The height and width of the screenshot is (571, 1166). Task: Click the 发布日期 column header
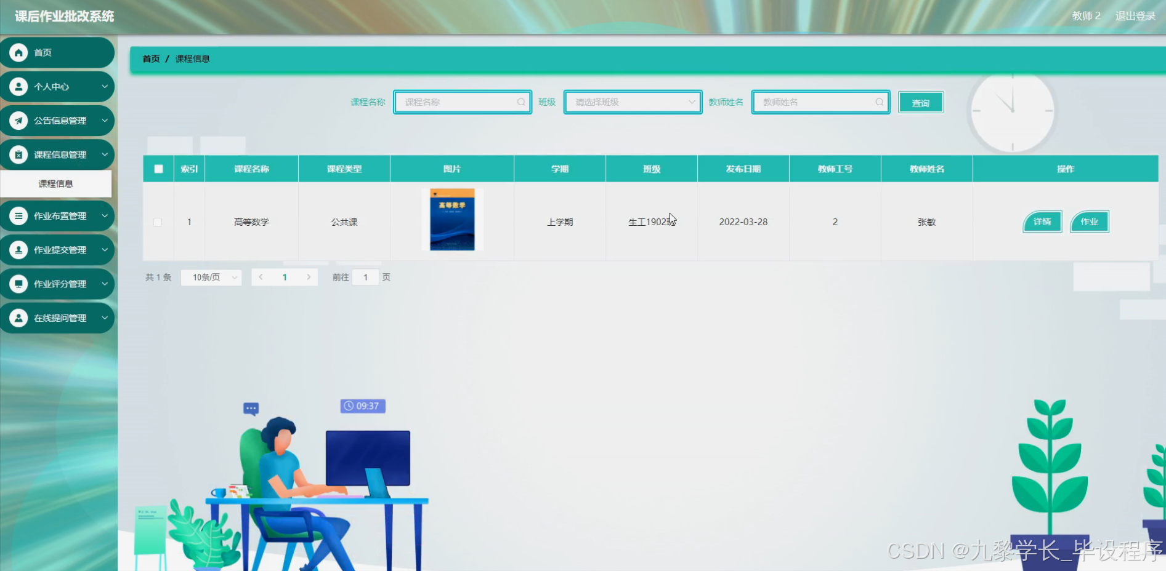743,169
